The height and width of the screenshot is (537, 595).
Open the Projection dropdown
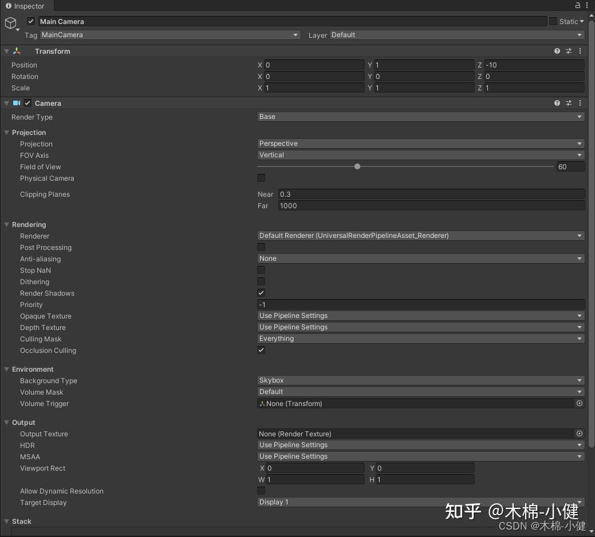pyautogui.click(x=421, y=144)
